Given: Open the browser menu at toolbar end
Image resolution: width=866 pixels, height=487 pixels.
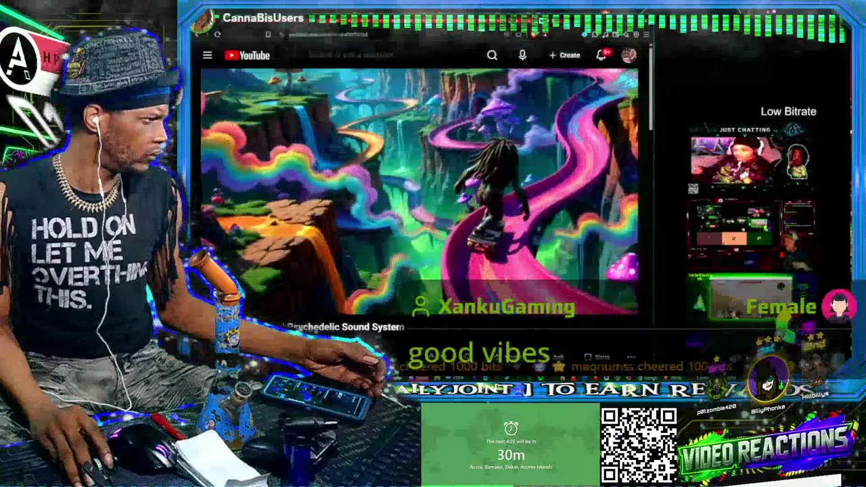Looking at the screenshot, I should click(645, 34).
